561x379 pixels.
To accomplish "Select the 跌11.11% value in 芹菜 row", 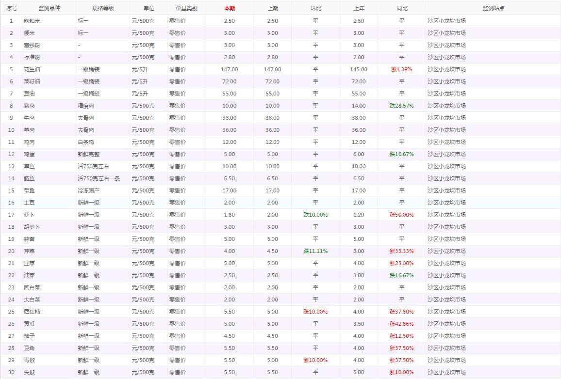I will 315,251.
